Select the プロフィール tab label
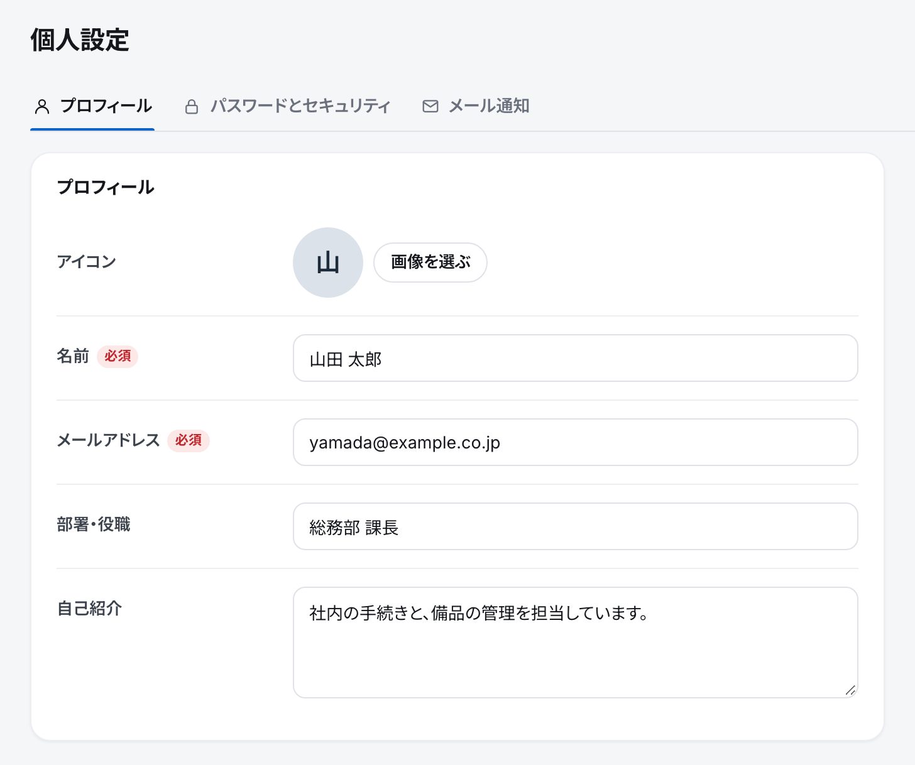This screenshot has width=915, height=765. click(x=106, y=106)
